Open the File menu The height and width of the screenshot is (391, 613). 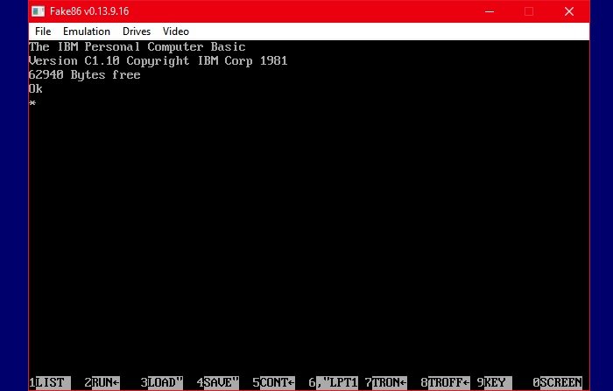click(x=43, y=31)
